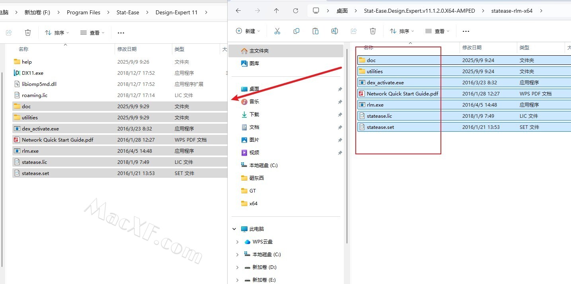Click the Share icon in left window toolbar
Image resolution: width=571 pixels, height=284 pixels.
coord(9,33)
